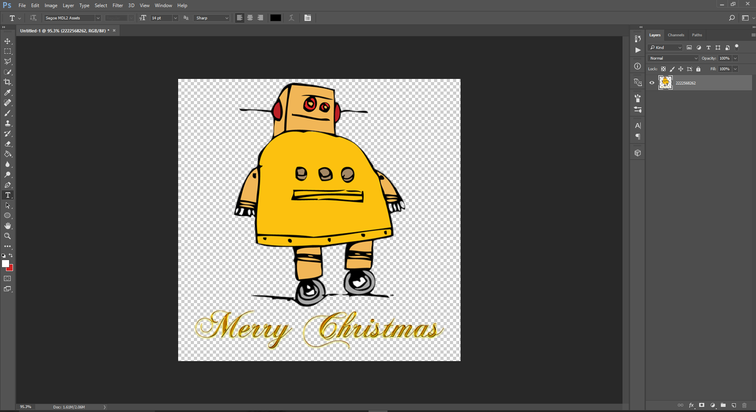
Task: Select the Healing Brush tool
Action: point(8,103)
